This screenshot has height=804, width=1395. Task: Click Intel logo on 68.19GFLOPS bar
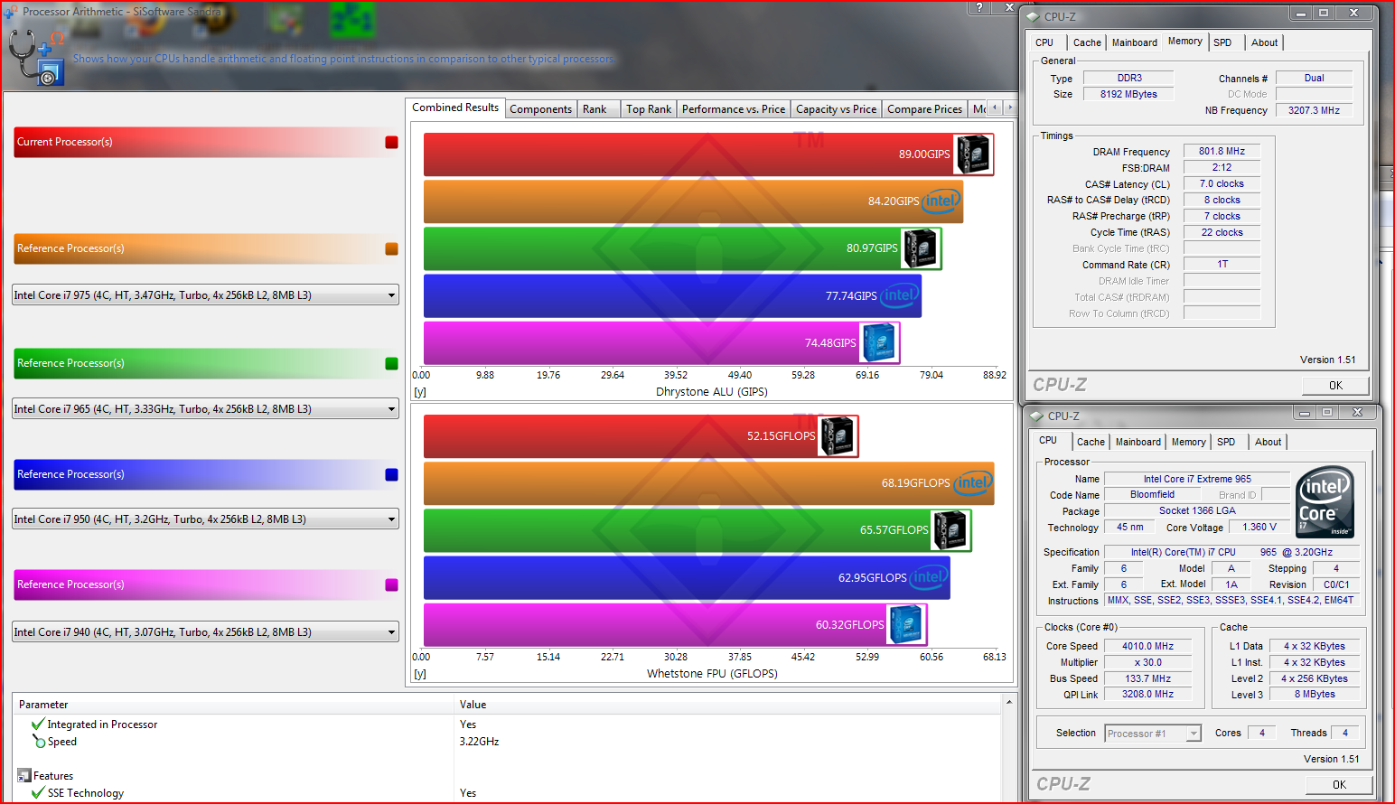tap(972, 482)
